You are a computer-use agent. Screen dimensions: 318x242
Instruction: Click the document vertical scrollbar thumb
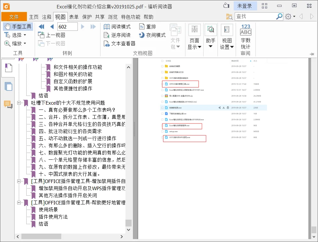(x=314, y=230)
